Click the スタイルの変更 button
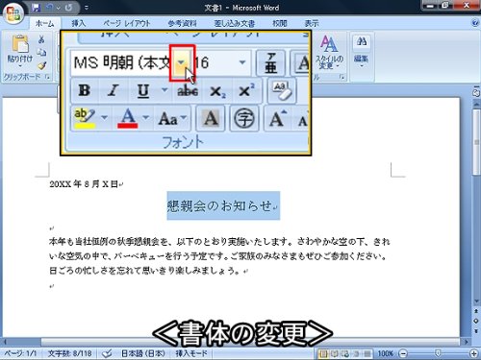Screen dimensions: 481x360 click(x=329, y=53)
